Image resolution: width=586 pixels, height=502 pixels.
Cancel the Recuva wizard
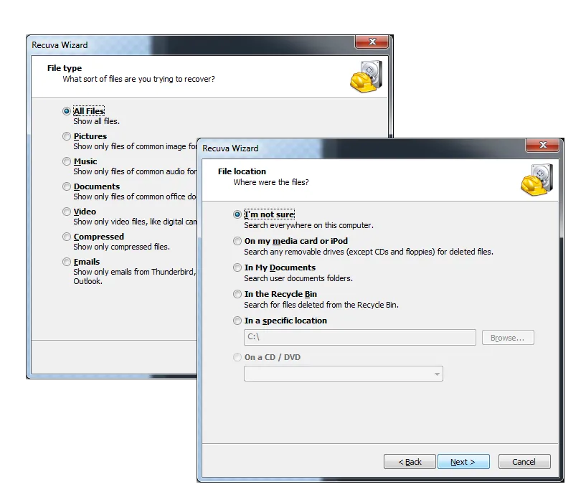[x=524, y=462]
